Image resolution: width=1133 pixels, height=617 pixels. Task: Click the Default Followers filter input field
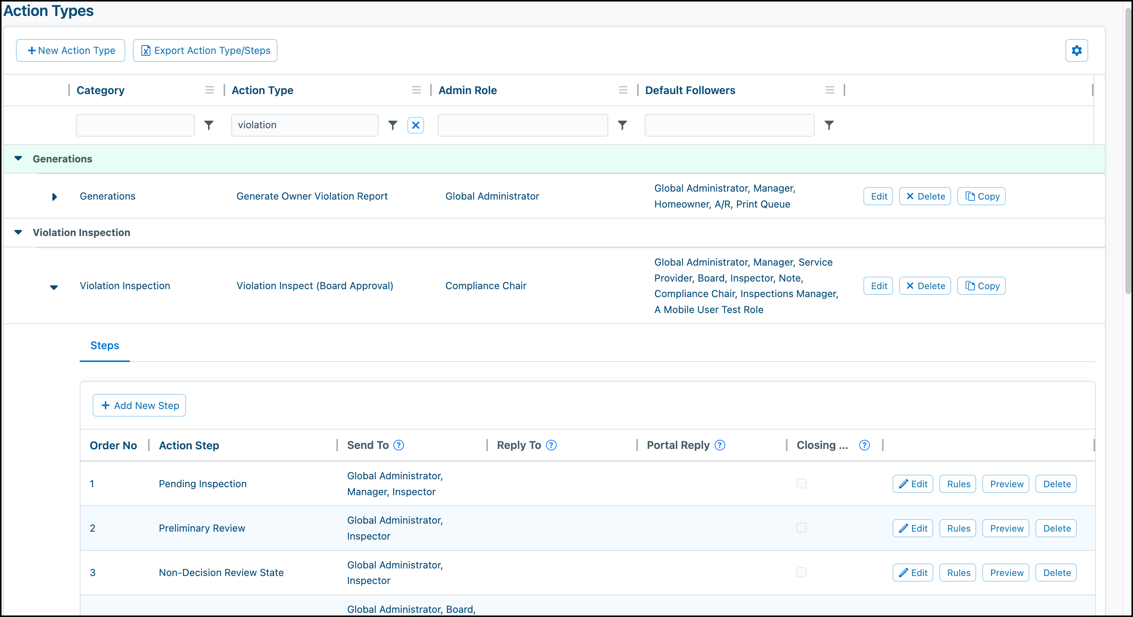(730, 125)
